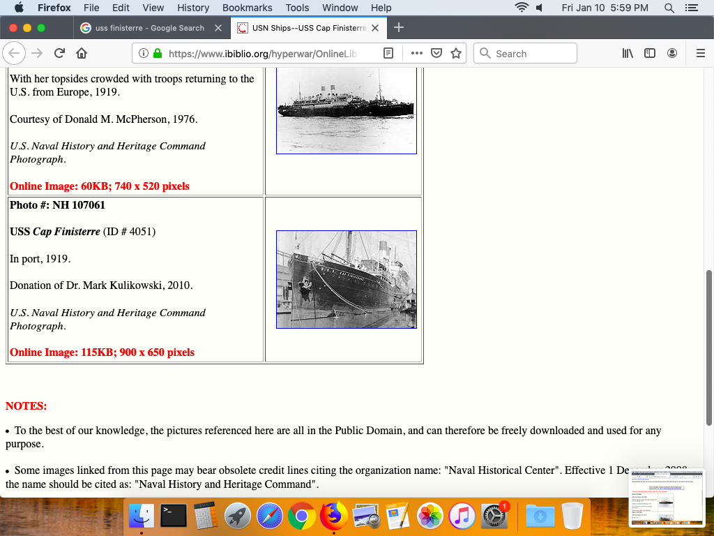This screenshot has height=536, width=714.
Task: Show site security lock information
Action: click(157, 54)
